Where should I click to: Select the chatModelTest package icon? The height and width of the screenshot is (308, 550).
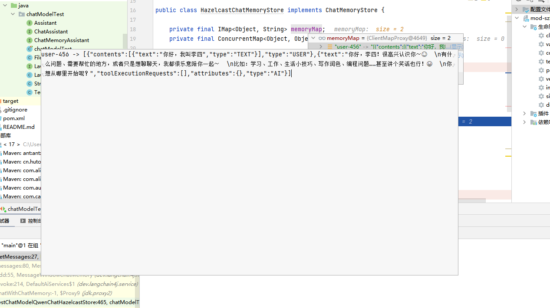tap(22, 14)
